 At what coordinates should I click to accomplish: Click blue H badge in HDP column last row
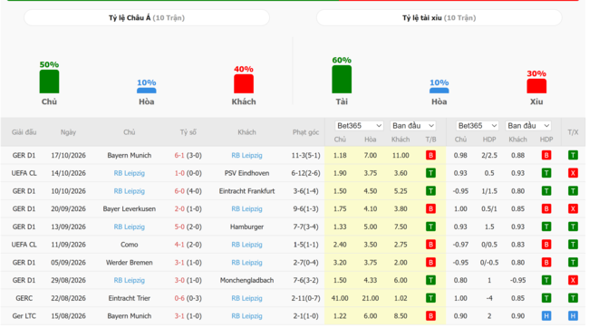546,316
